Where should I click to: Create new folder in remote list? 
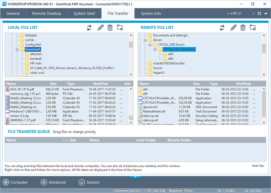(x=253, y=28)
